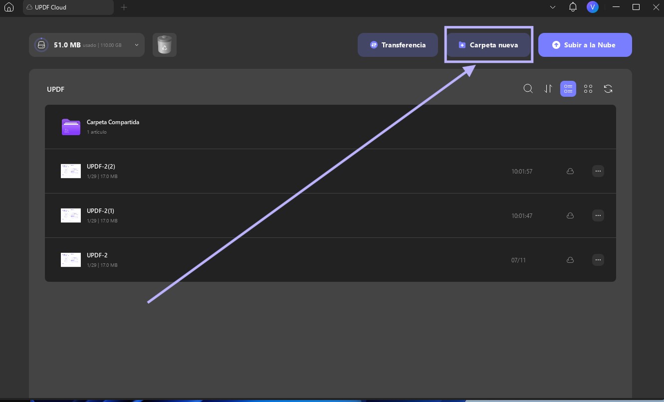664x402 pixels.
Task: Open more options for UPDF-2(2)
Action: point(598,171)
